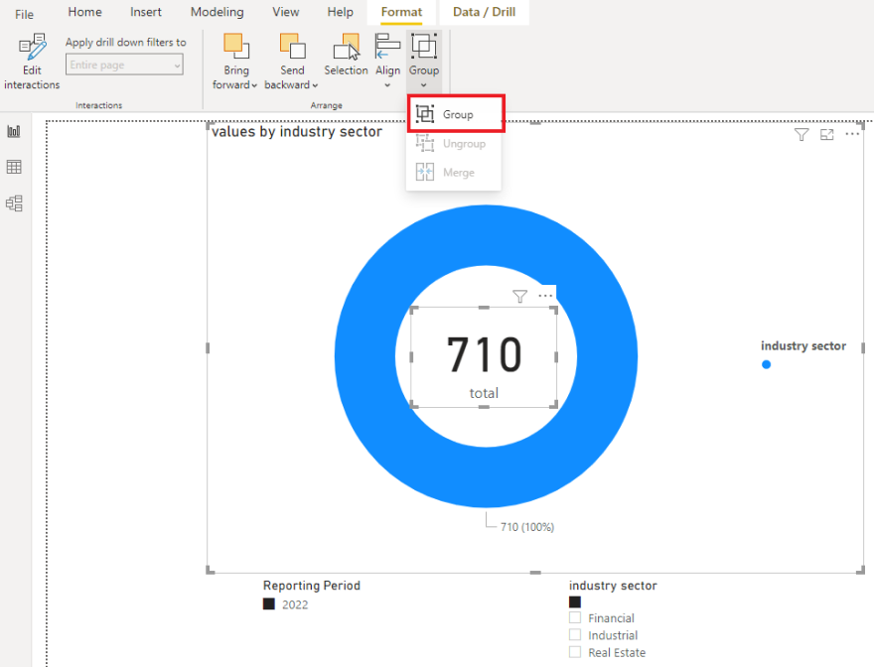The height and width of the screenshot is (667, 874).
Task: Click donut chart's filter funnel icon
Action: [801, 134]
